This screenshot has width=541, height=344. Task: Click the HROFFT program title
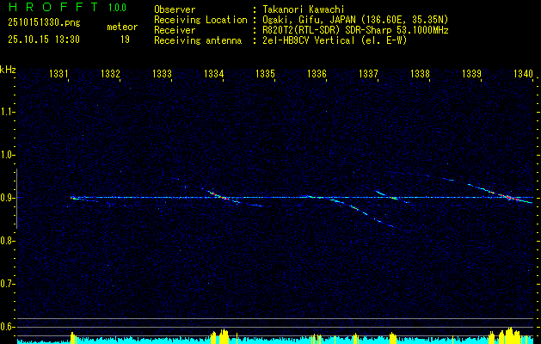pyautogui.click(x=53, y=7)
